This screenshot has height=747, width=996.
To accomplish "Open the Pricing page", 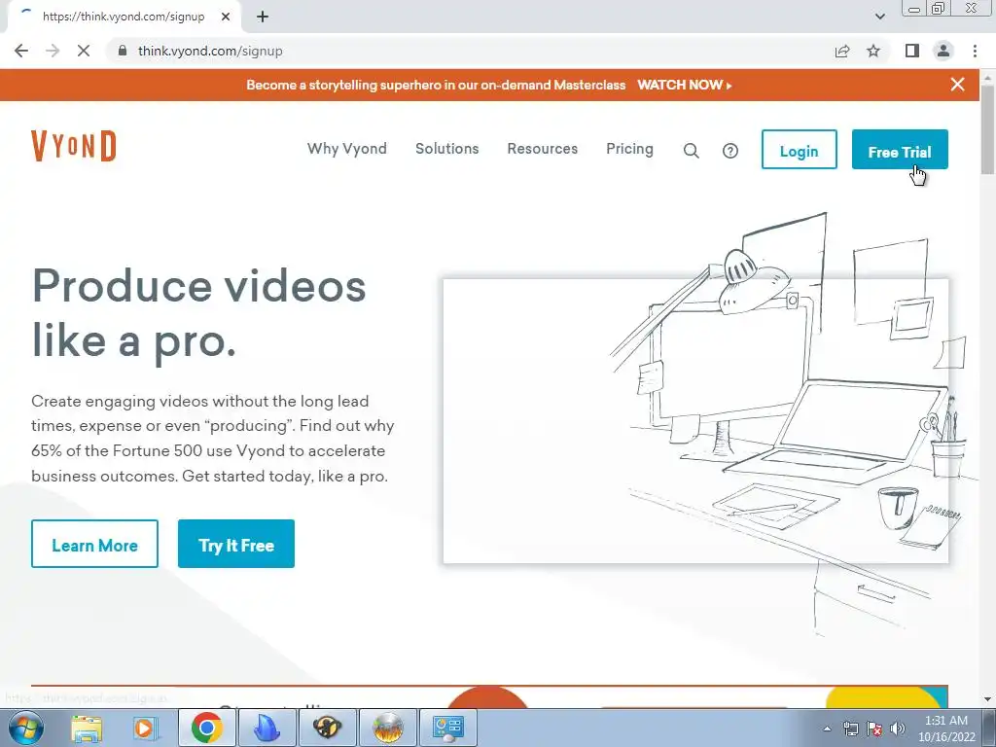I will click(x=629, y=149).
